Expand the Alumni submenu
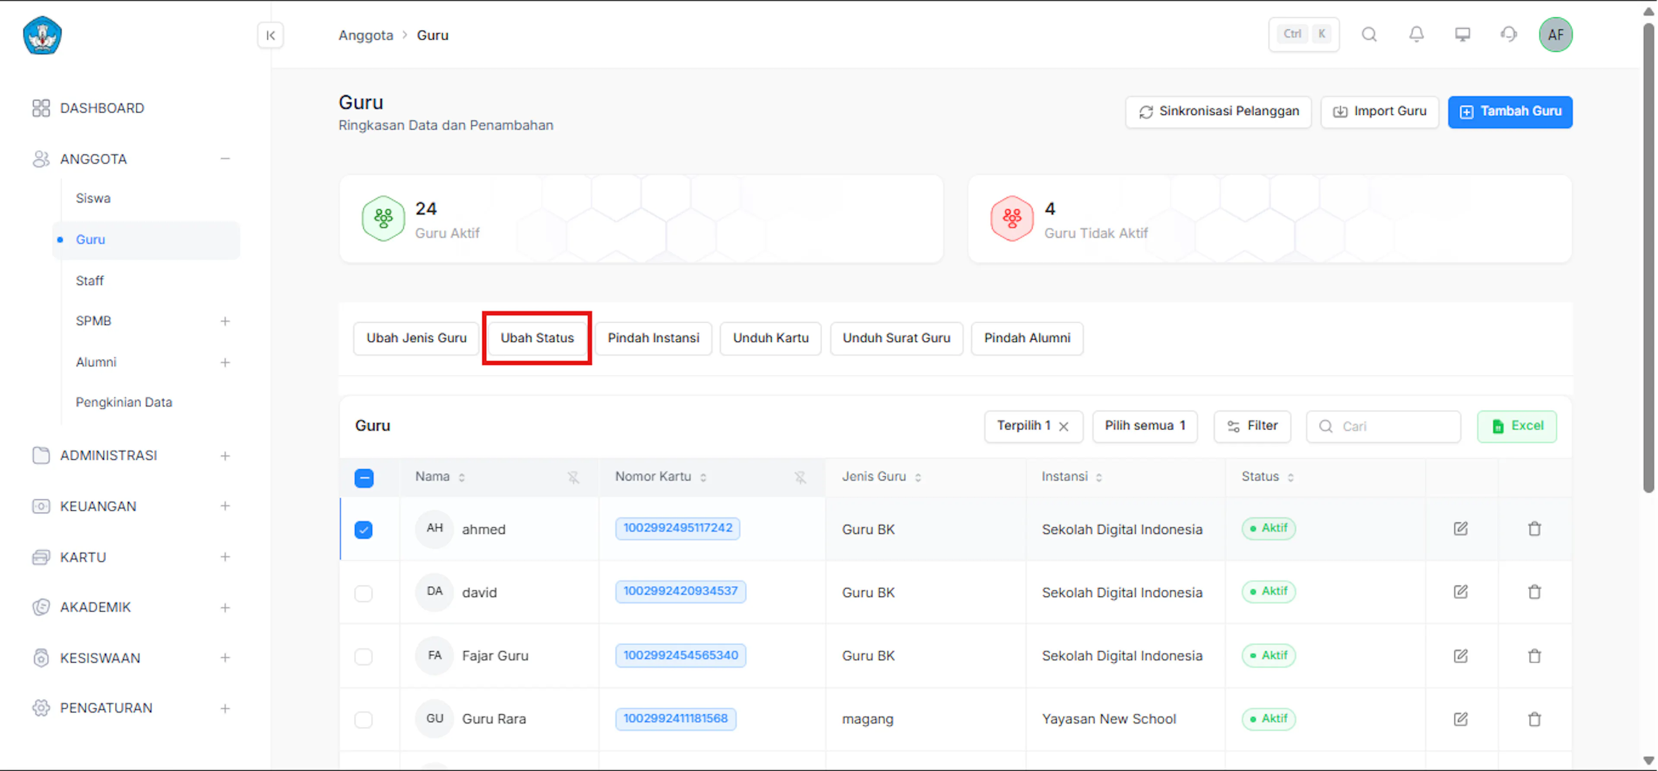The height and width of the screenshot is (771, 1658). (x=225, y=363)
